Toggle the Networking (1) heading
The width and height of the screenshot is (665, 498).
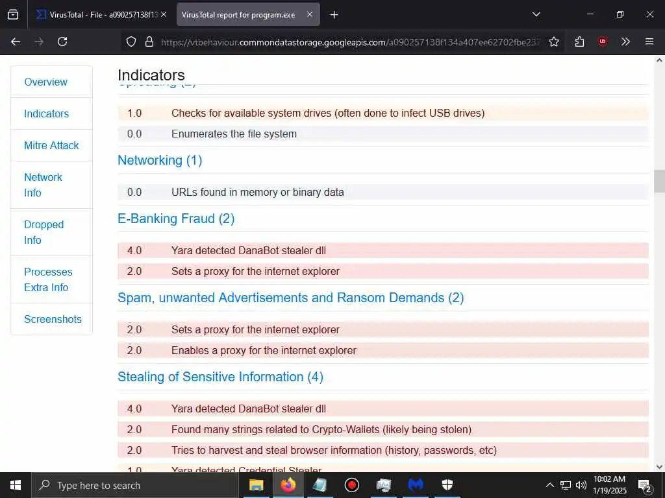(x=160, y=160)
